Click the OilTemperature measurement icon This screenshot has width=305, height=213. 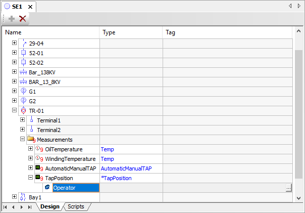tap(39, 149)
